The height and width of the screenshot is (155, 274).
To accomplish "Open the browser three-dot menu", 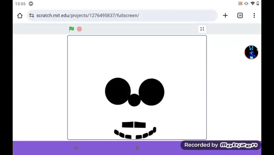I will pyautogui.click(x=254, y=15).
